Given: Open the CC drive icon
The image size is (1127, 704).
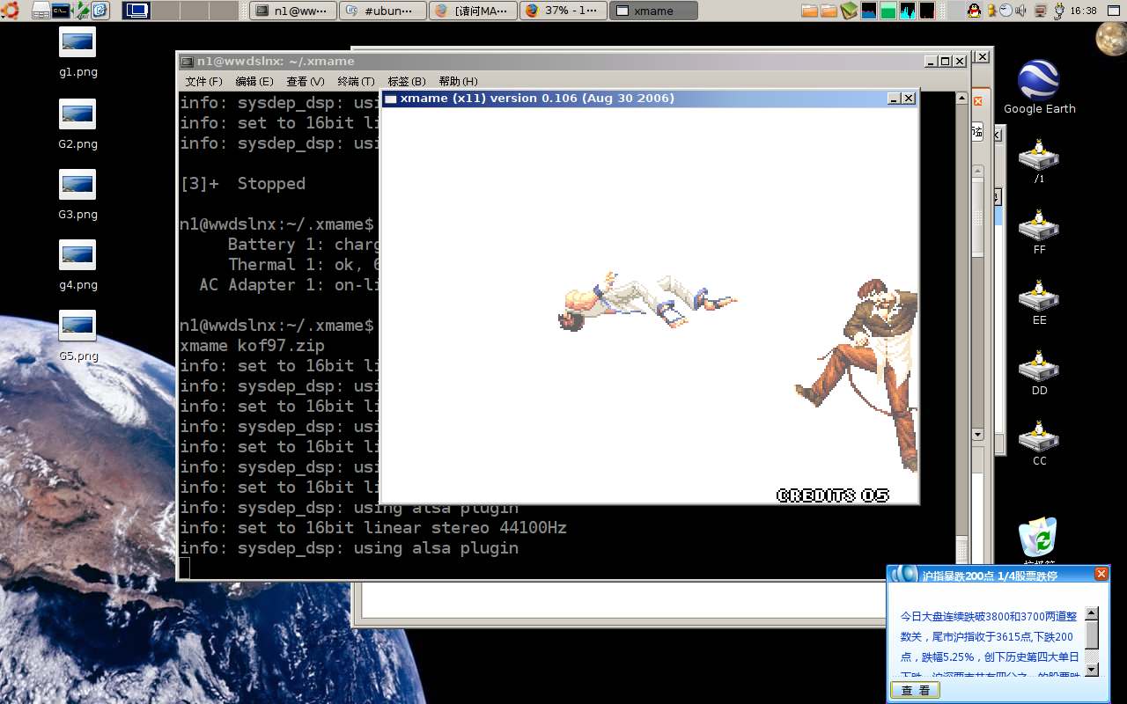Looking at the screenshot, I should coord(1039,436).
